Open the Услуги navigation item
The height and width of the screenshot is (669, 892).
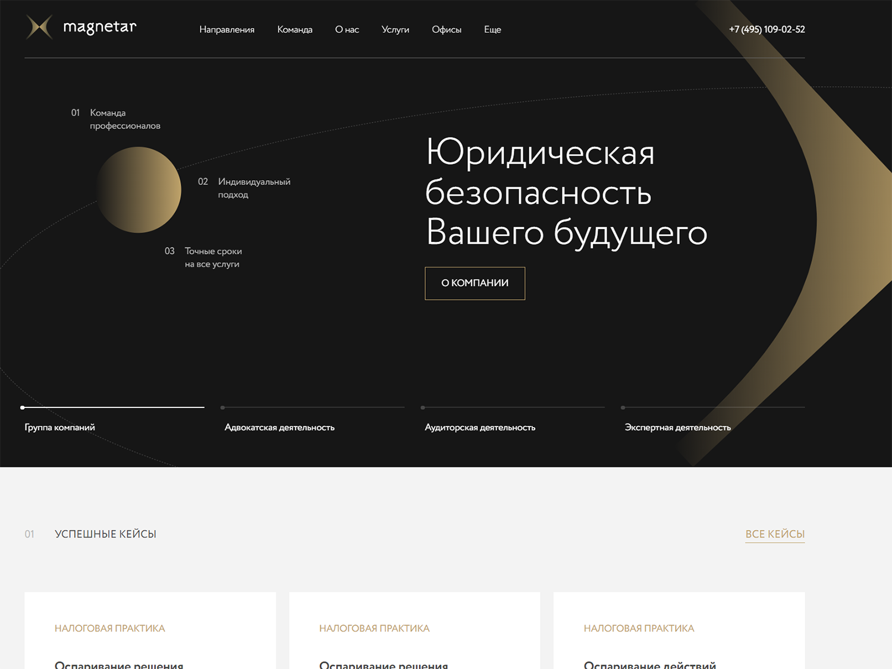[x=395, y=30]
